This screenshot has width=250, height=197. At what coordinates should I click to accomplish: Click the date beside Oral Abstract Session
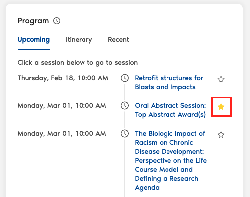62,106
